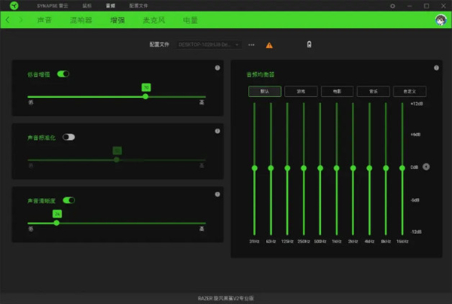Viewport: 452px width, 304px height.
Task: Open the 混响器 mixer tab
Action: (81, 20)
